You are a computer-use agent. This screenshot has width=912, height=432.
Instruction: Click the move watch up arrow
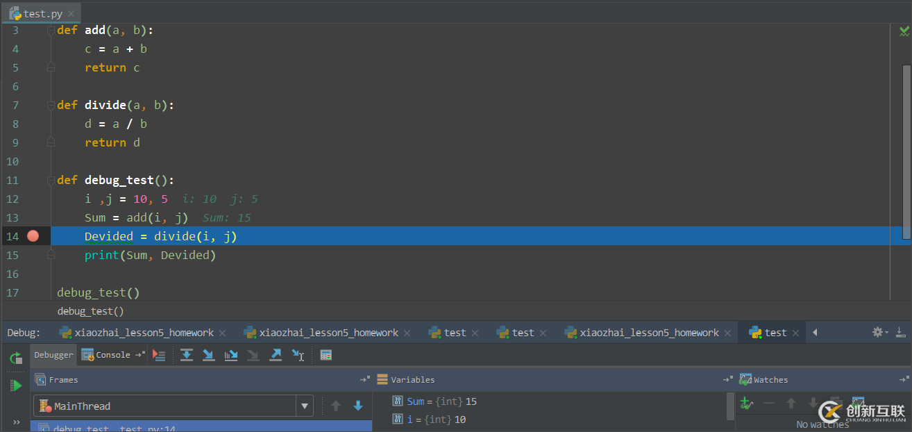pos(791,403)
